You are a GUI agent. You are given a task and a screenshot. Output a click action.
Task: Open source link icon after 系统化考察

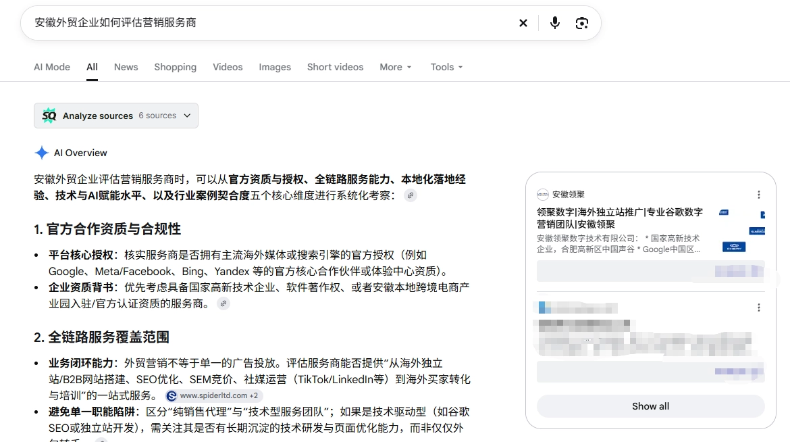[411, 195]
